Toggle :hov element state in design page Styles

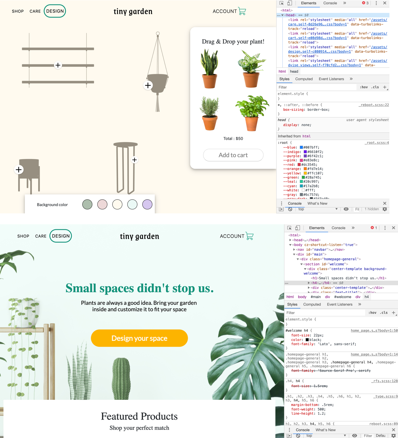364,87
